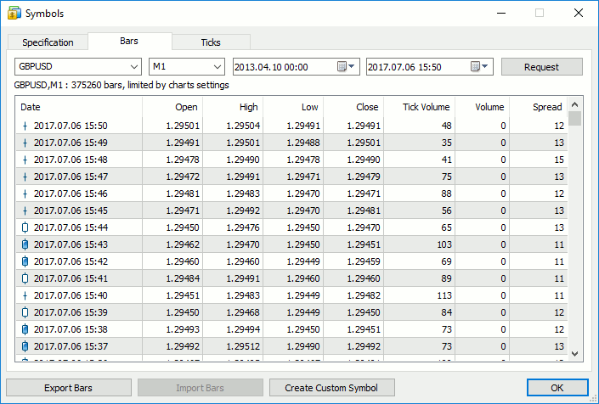Click the Date column header
The height and width of the screenshot is (404, 599).
(79, 107)
